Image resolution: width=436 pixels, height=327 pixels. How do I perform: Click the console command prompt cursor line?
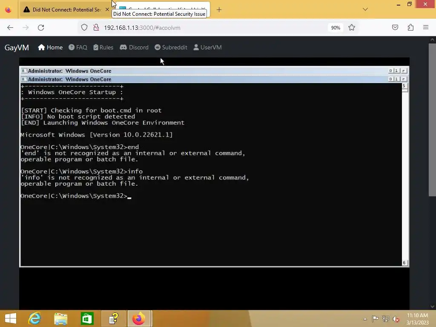point(76,196)
